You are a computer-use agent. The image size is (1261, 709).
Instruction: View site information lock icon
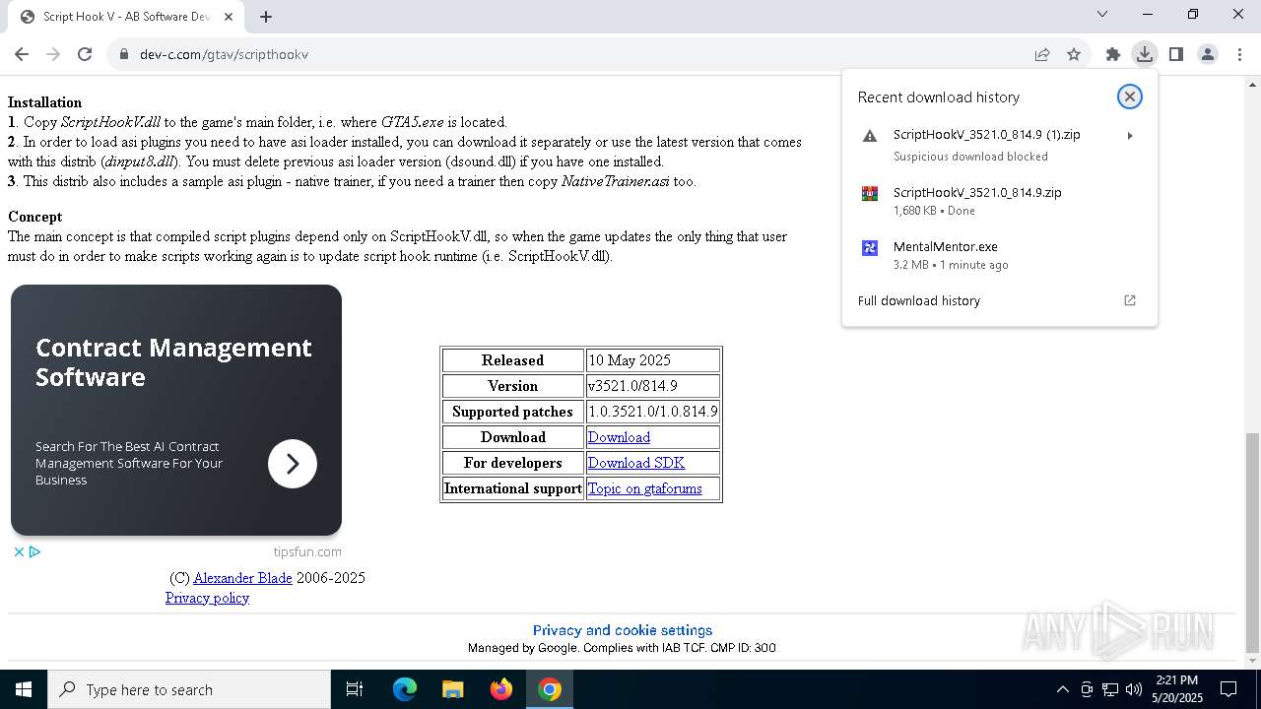pyautogui.click(x=124, y=54)
